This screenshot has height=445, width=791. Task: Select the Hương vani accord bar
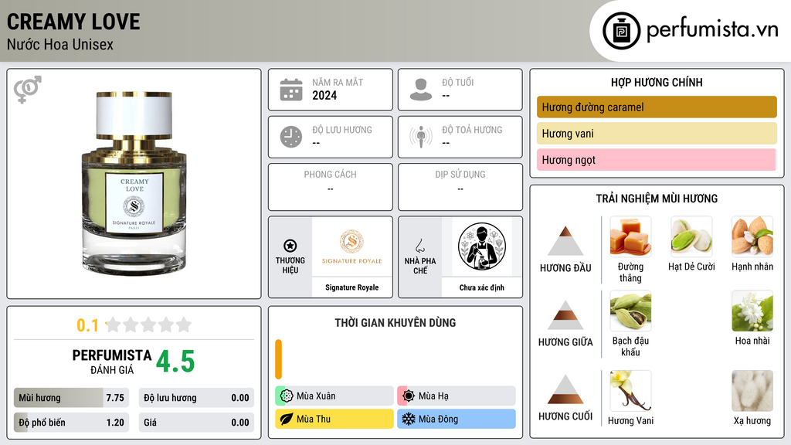click(x=657, y=134)
